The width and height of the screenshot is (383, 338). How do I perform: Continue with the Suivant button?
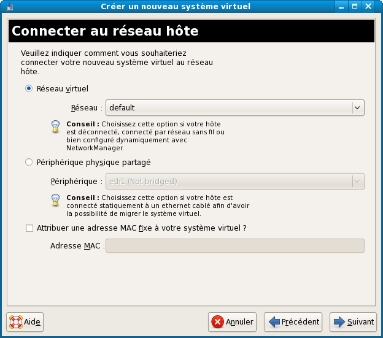(353, 322)
